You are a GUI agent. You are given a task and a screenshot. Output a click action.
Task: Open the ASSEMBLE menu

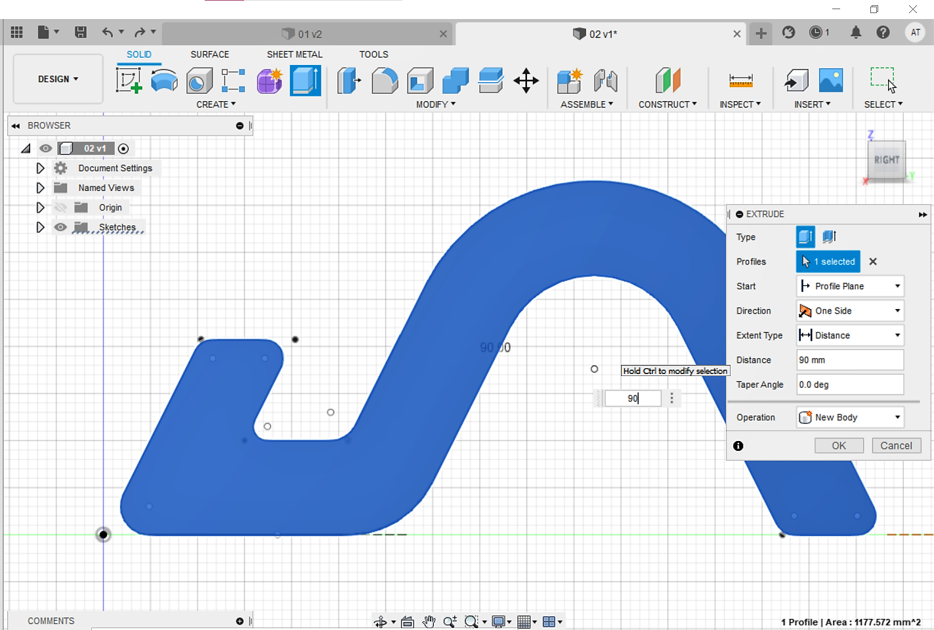pyautogui.click(x=587, y=104)
